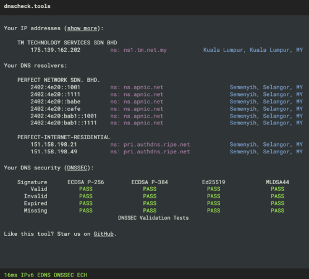Click the ECH status indicator
Screen dimensions: 309x279
click(82, 275)
